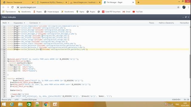Switch to the Максим Емельянов tab
Screen dimensions: 191x107
pyautogui.click(x=18, y=2)
